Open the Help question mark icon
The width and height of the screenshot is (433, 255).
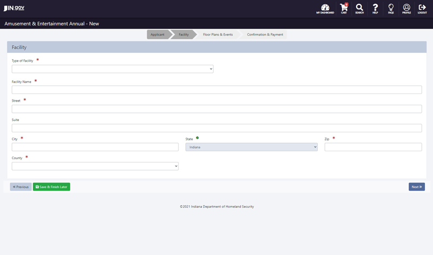[375, 9]
